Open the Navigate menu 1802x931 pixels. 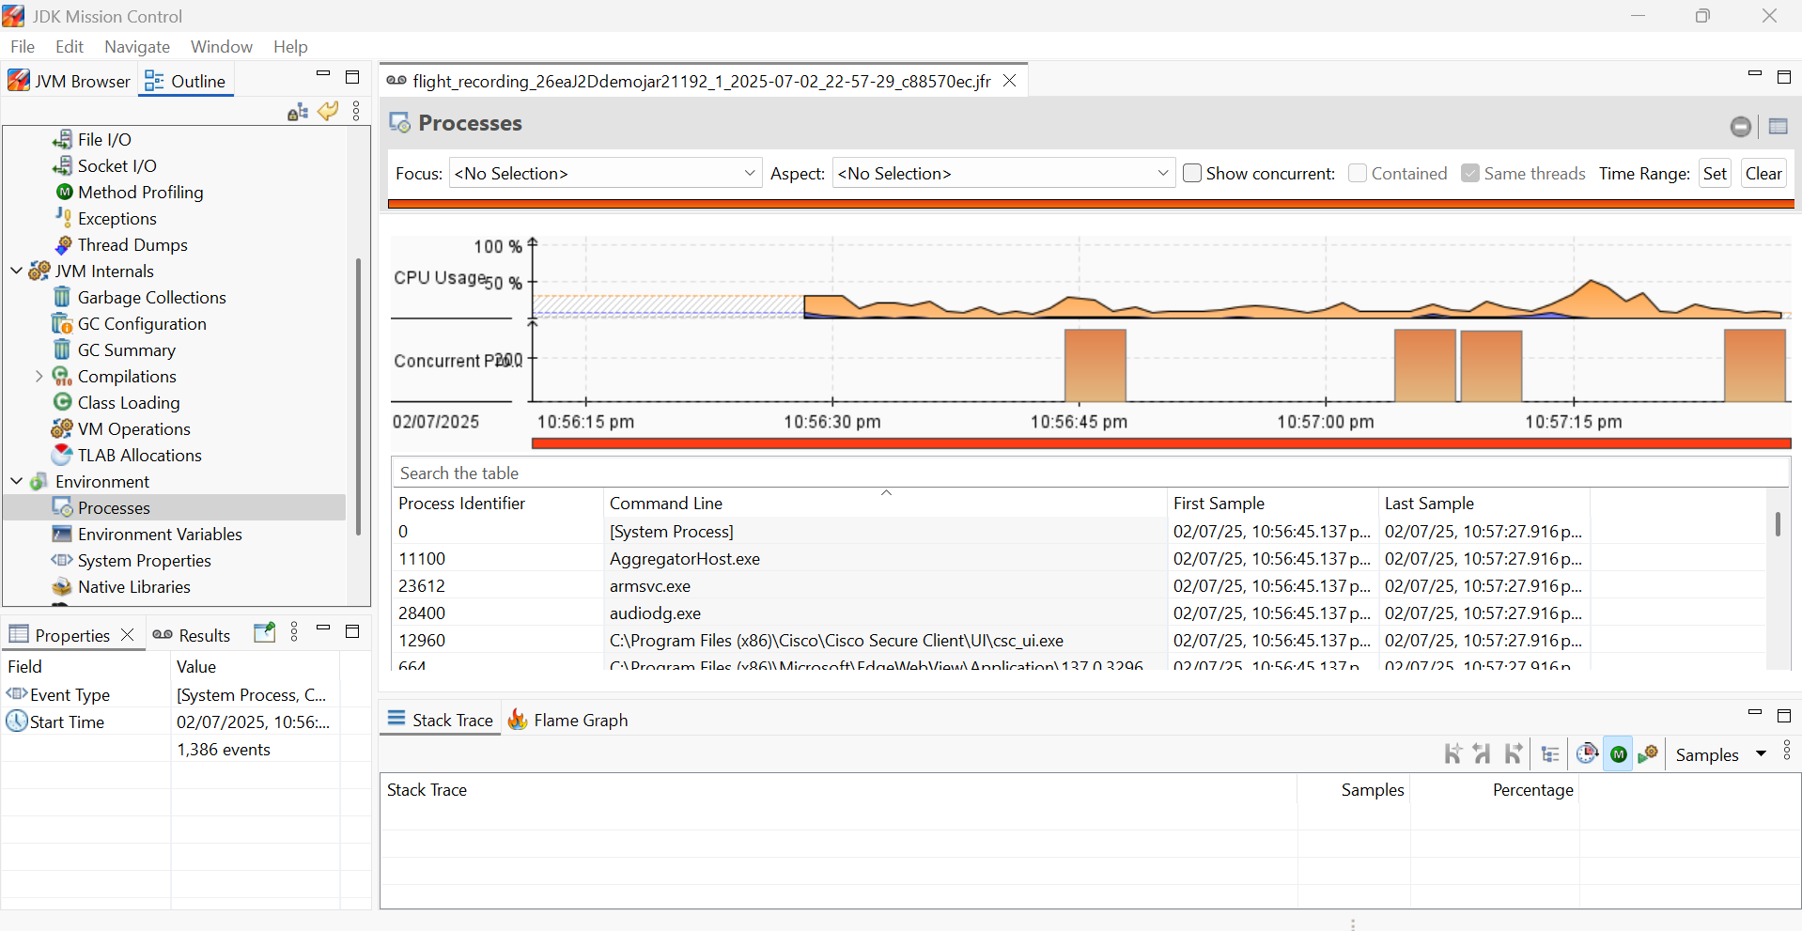pyautogui.click(x=137, y=47)
